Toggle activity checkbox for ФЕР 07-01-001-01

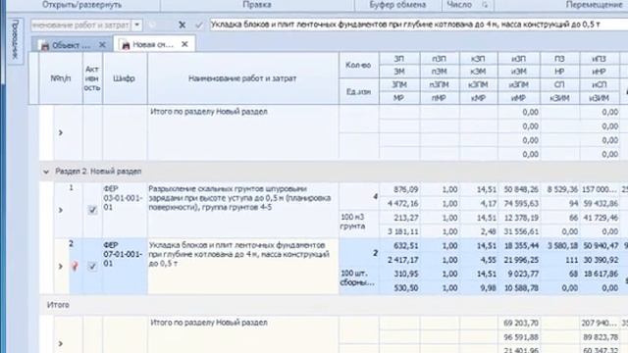click(x=92, y=266)
